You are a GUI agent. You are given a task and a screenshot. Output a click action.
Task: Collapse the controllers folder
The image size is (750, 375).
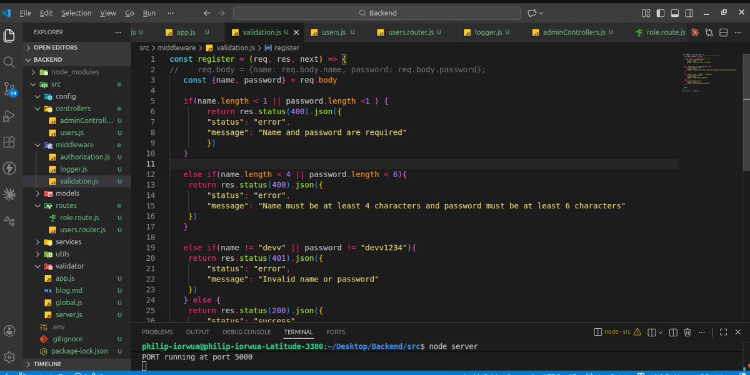point(76,108)
